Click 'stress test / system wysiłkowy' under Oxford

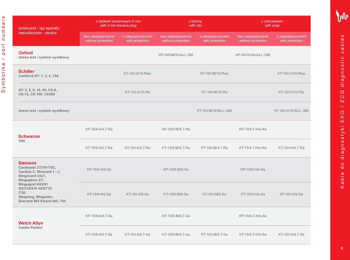click(44, 57)
